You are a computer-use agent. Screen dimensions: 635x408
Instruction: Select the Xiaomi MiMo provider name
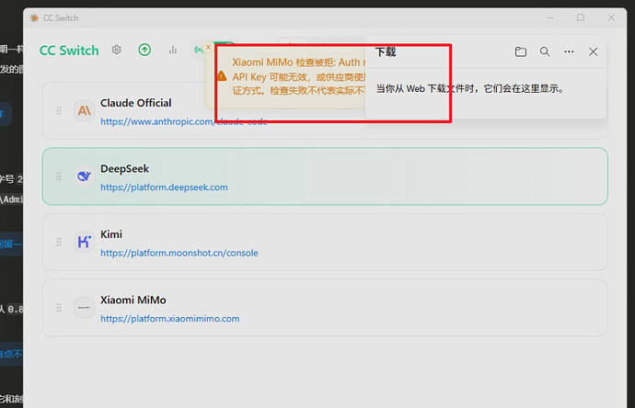tap(133, 300)
